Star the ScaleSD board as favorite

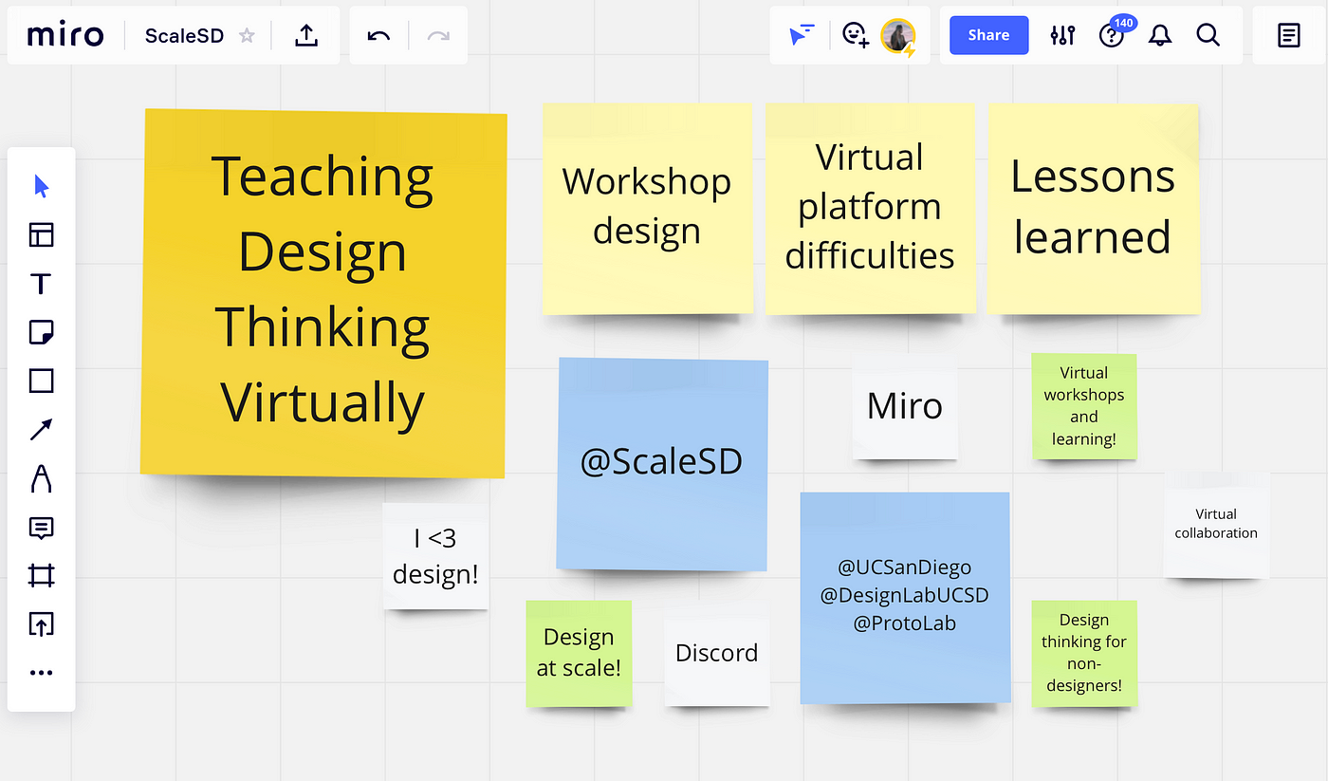pyautogui.click(x=247, y=36)
